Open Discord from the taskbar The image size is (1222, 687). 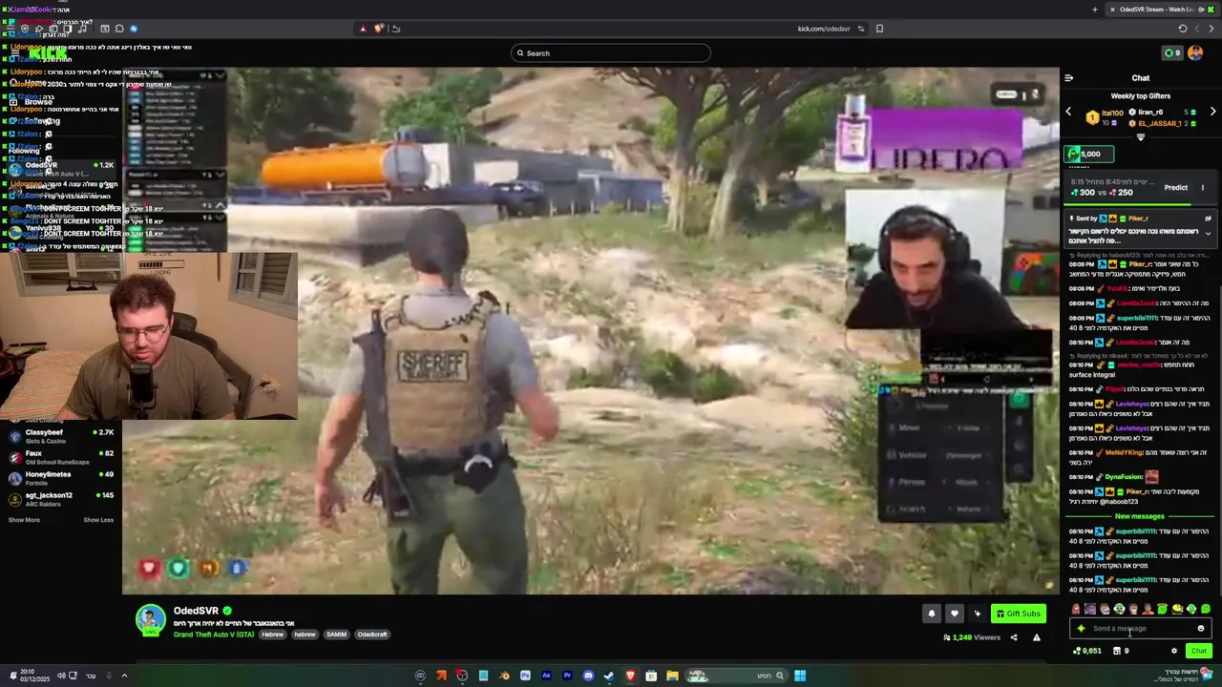click(x=588, y=676)
